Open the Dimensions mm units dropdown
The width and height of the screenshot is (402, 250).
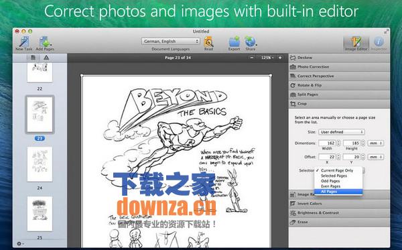coord(376,143)
